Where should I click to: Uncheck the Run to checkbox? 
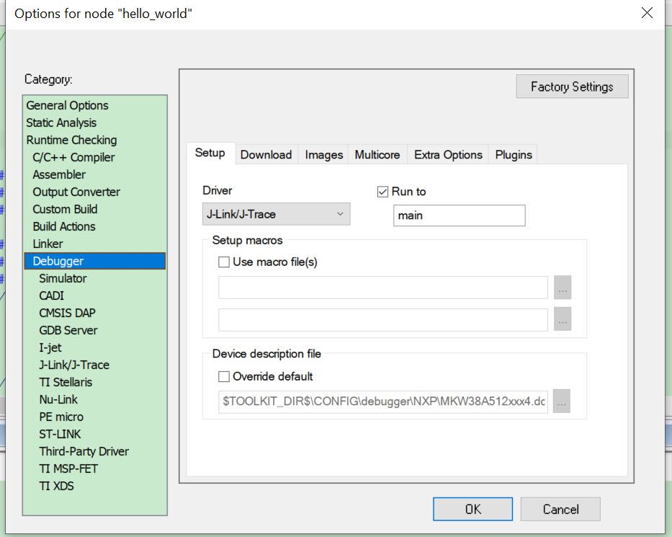(x=382, y=192)
